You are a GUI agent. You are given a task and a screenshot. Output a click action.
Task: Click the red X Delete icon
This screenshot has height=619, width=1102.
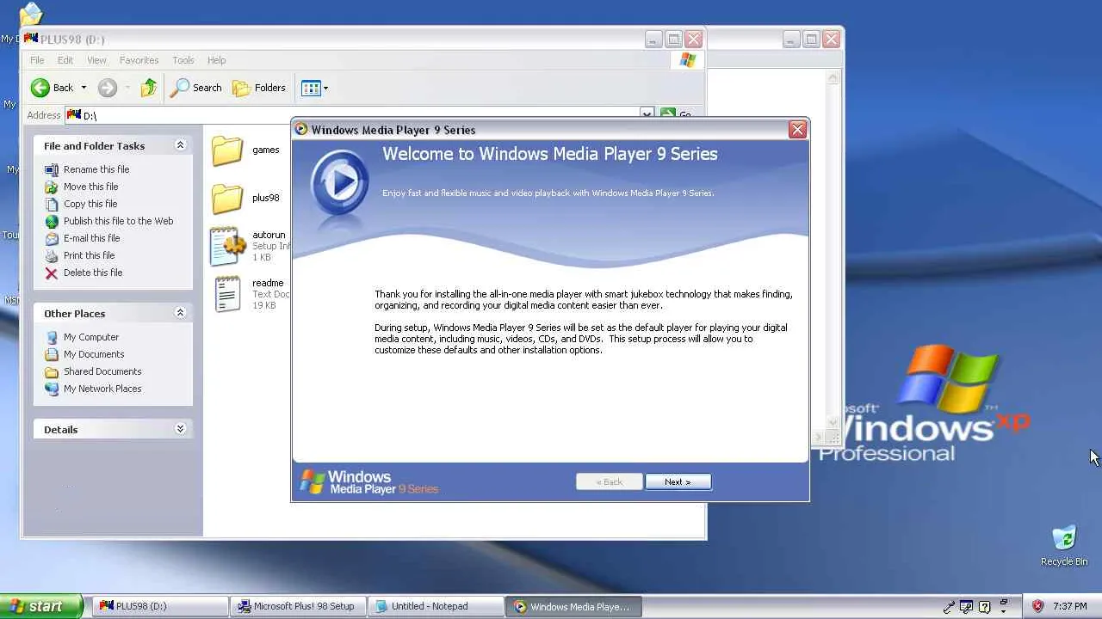tap(52, 273)
